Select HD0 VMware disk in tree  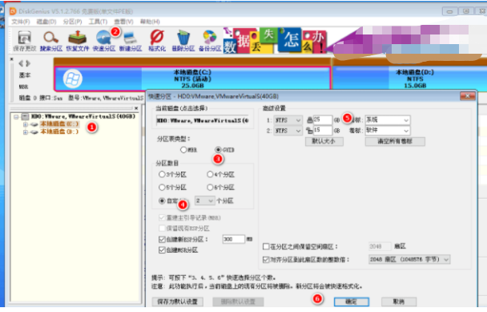[83, 116]
